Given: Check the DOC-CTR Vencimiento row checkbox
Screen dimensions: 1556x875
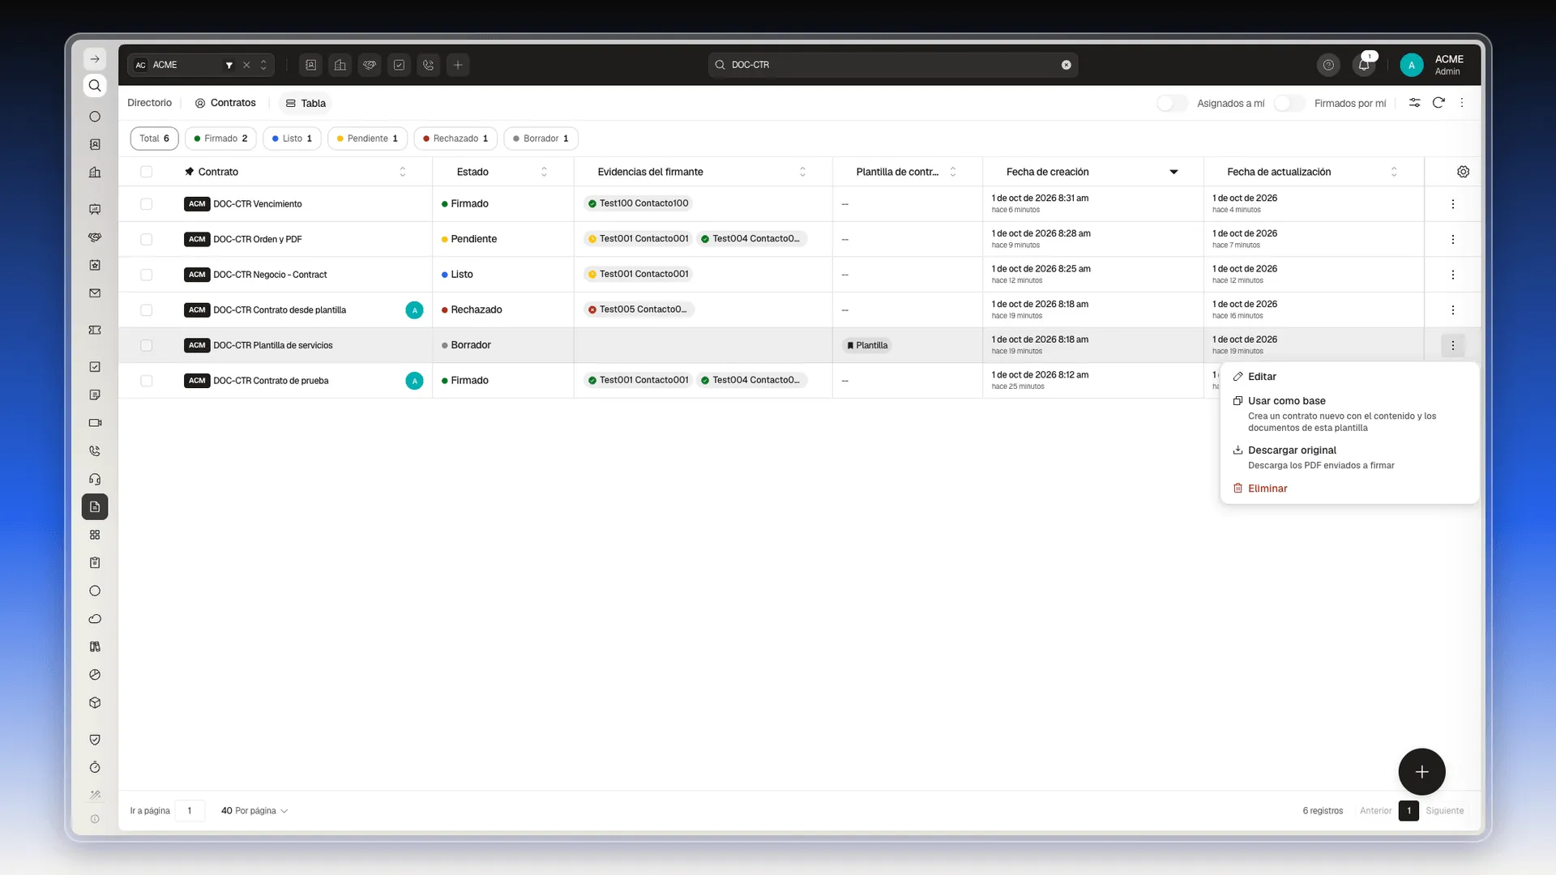Looking at the screenshot, I should [x=146, y=204].
